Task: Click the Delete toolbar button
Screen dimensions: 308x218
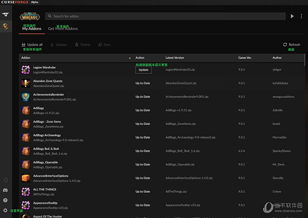Action: click(x=83, y=45)
